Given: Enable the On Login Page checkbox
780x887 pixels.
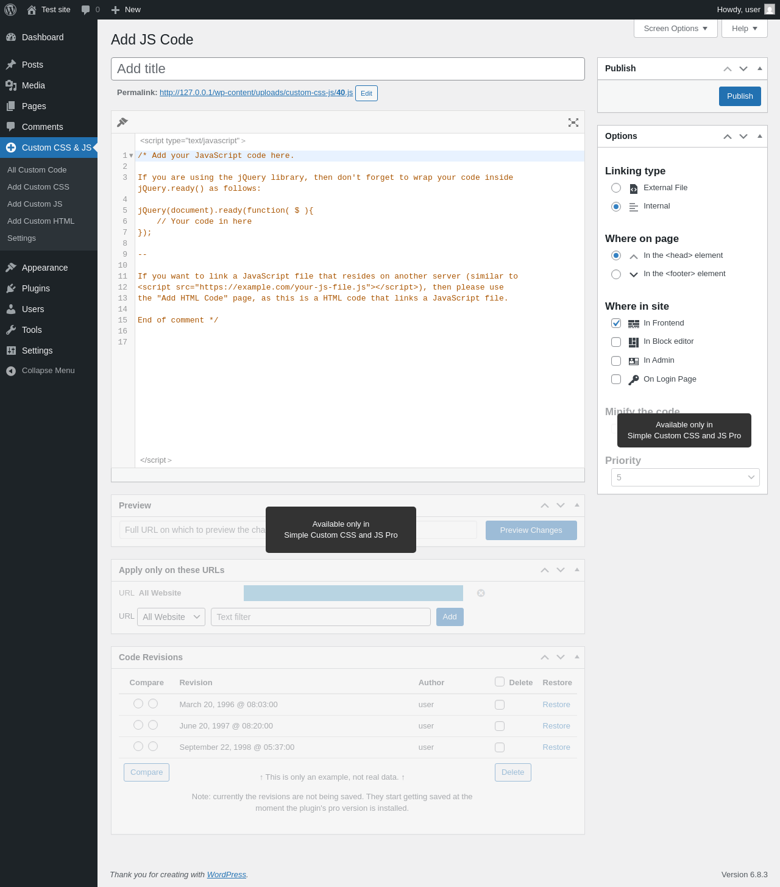Looking at the screenshot, I should tap(616, 379).
